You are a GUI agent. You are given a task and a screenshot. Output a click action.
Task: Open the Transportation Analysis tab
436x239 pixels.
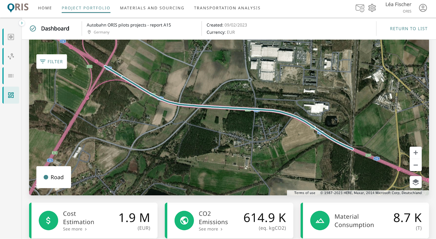227,8
